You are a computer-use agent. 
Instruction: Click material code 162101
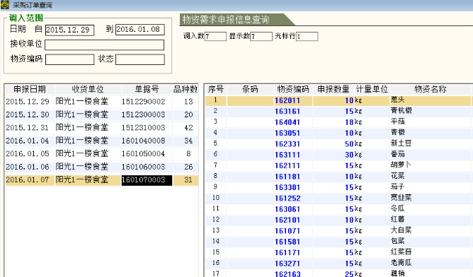point(287,220)
